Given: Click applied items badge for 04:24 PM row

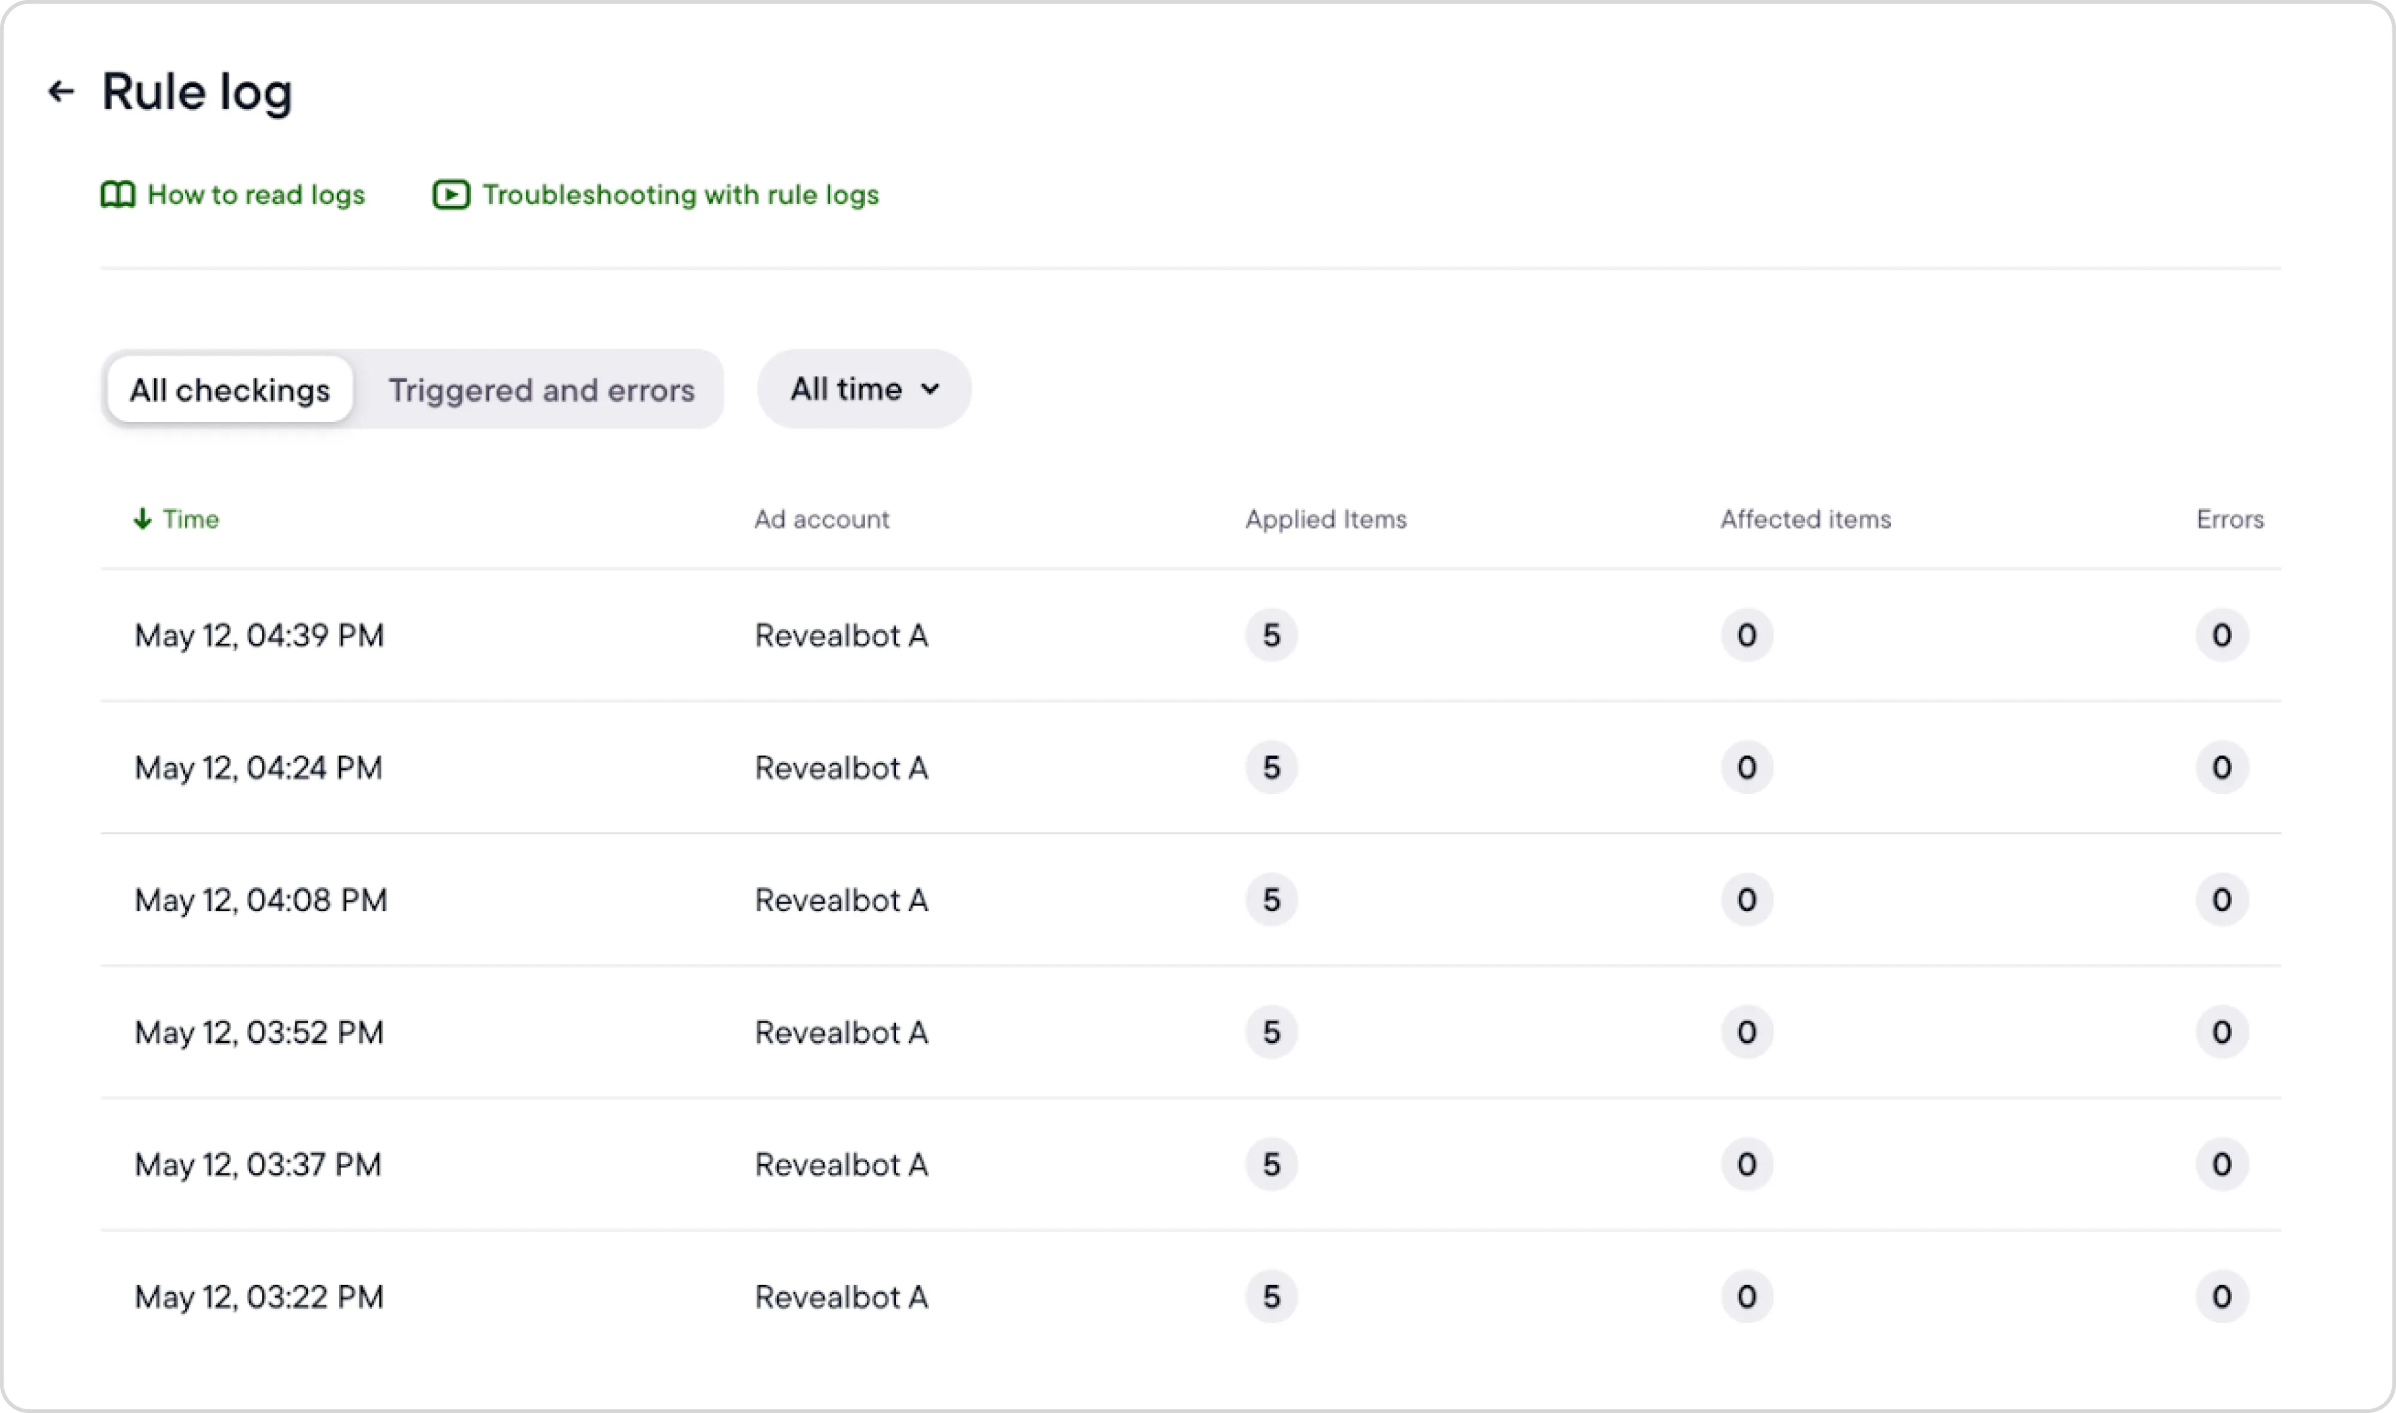Looking at the screenshot, I should click(x=1271, y=768).
